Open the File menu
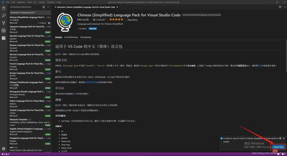Screen dimensions: 287x156 coord(8,2)
